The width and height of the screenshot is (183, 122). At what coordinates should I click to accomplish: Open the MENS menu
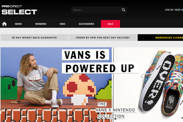pyautogui.click(x=18, y=24)
